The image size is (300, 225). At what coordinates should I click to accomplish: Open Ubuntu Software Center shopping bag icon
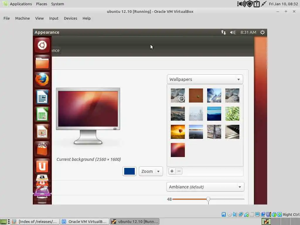[x=42, y=149]
